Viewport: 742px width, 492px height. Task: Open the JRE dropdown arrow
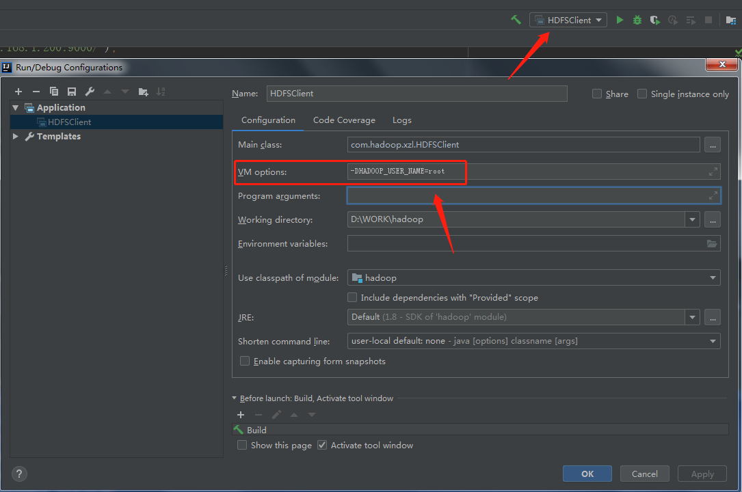(692, 316)
